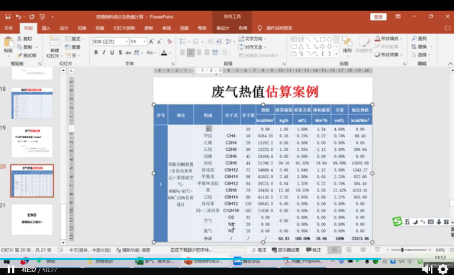
Task: Pause the video playback
Action: pyautogui.click(x=11, y=270)
